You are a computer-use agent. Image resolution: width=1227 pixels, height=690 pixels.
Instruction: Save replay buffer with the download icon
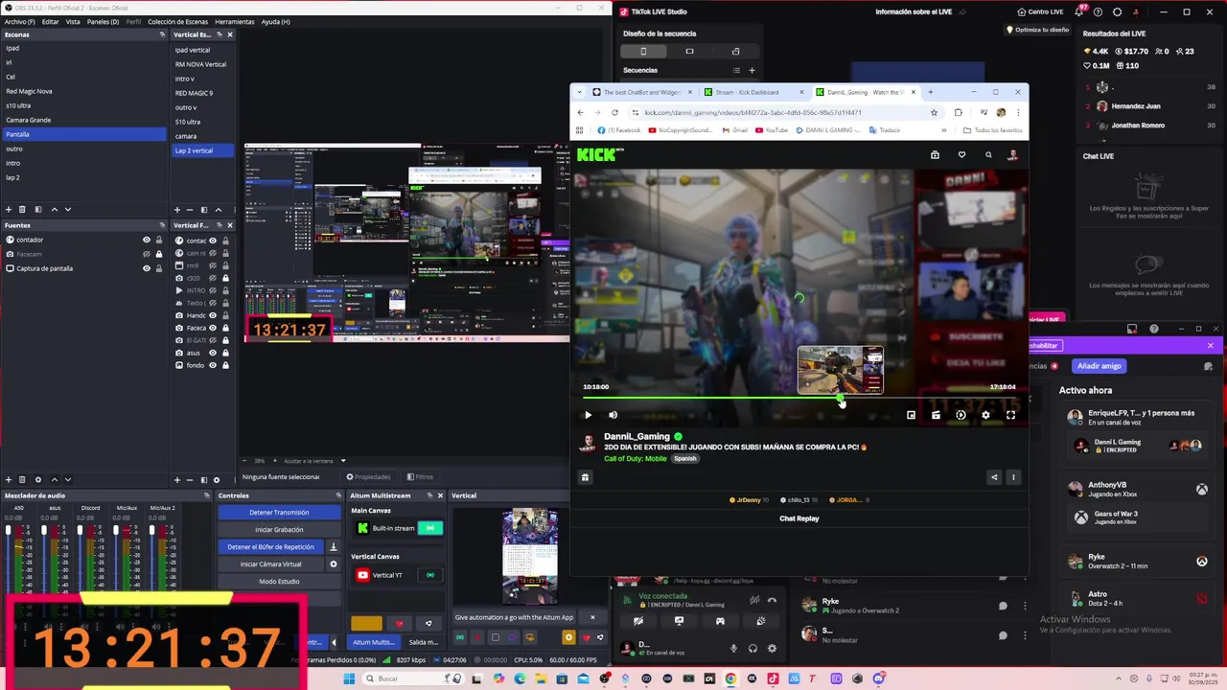pos(334,547)
